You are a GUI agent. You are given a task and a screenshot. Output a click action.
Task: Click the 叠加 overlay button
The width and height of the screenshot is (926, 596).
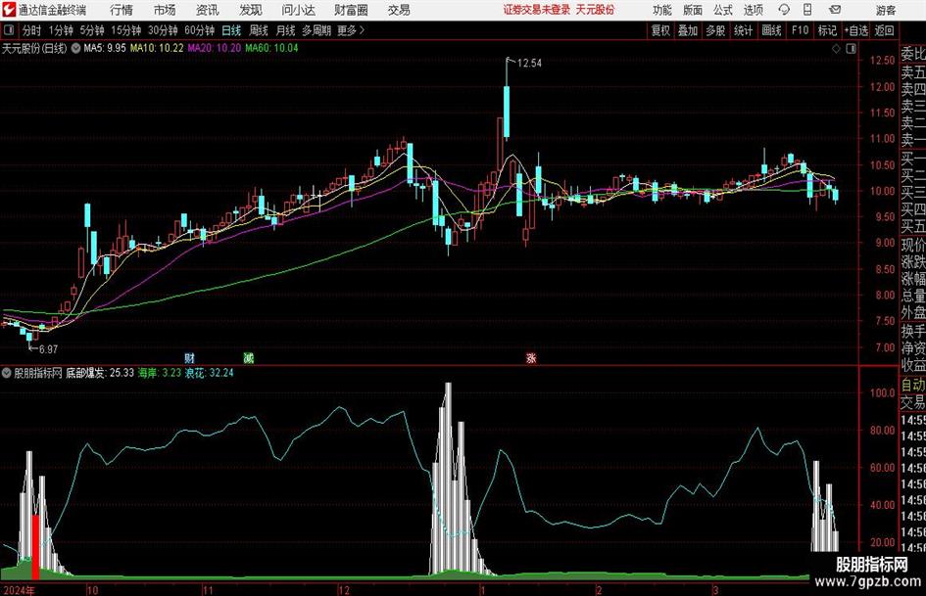tap(688, 30)
